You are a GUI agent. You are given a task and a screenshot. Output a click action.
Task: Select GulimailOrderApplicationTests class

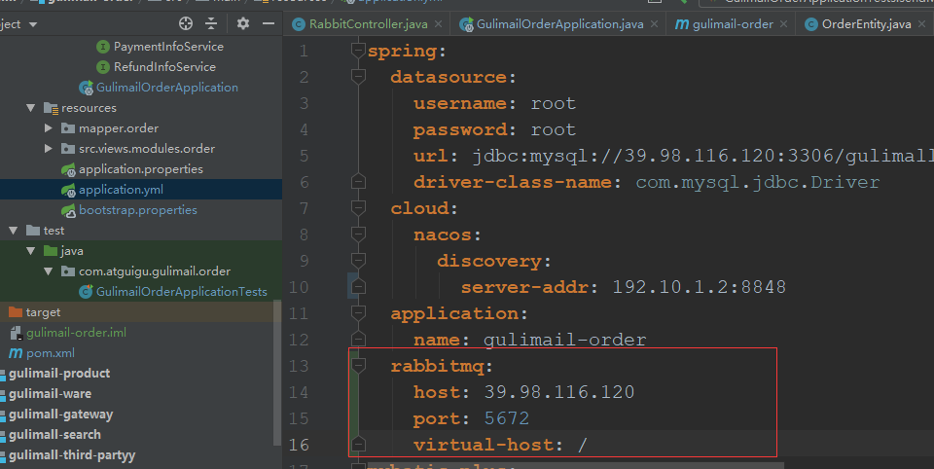(182, 291)
